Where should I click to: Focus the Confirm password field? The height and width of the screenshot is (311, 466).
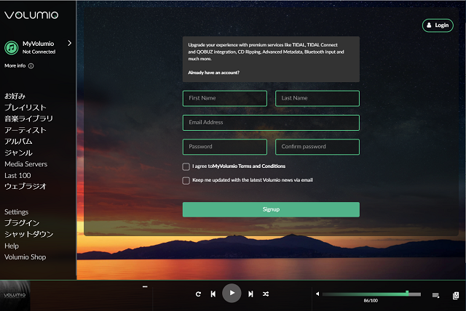click(317, 147)
